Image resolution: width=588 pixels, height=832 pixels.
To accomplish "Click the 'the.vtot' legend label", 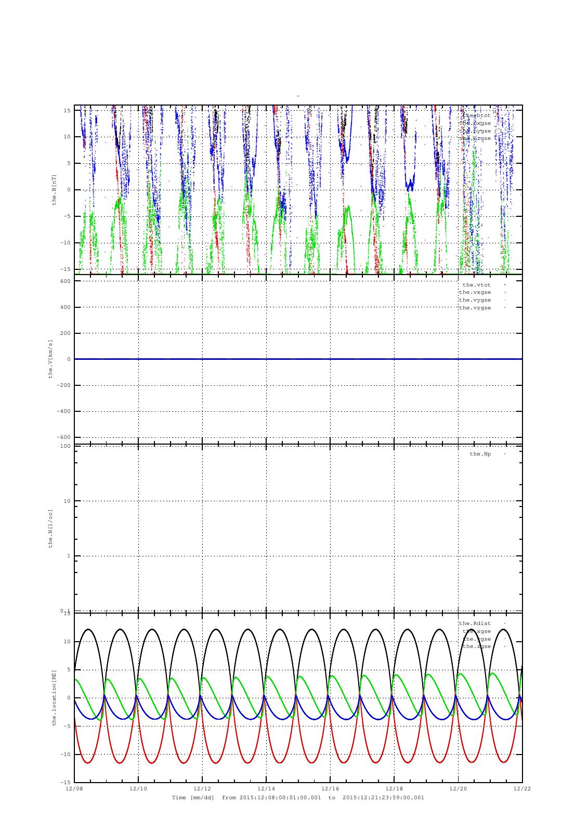I will click(x=476, y=284).
